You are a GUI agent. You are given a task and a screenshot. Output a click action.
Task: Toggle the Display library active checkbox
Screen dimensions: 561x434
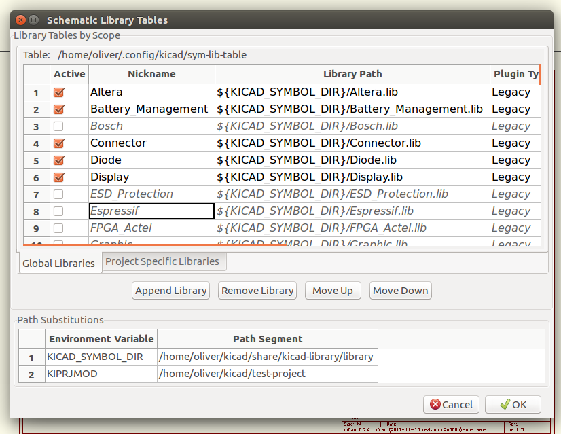(x=59, y=177)
